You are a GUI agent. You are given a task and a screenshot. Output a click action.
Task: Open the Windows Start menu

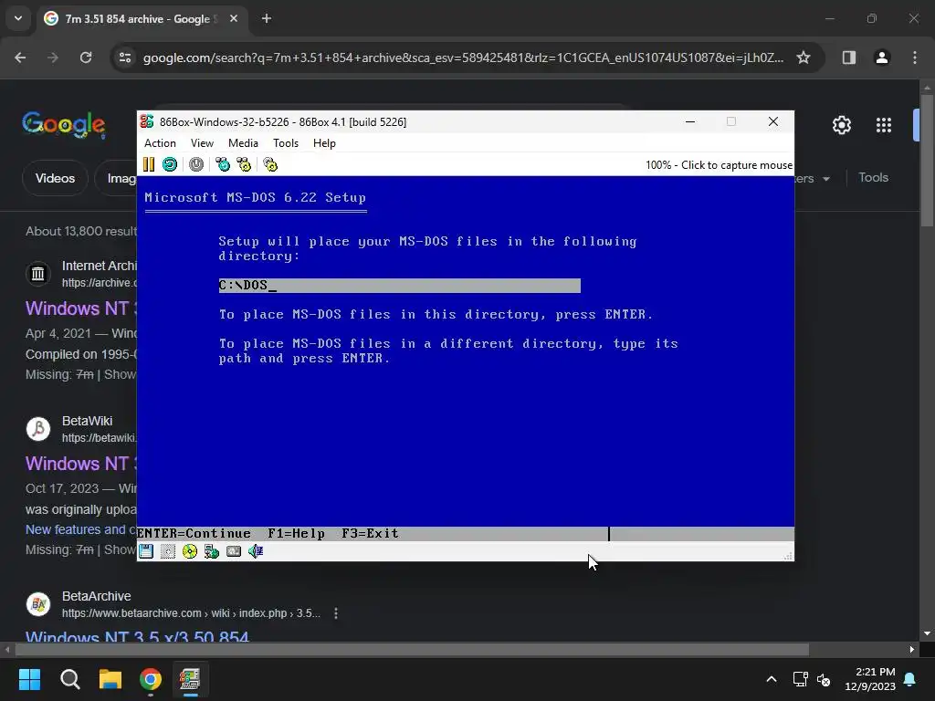(x=29, y=679)
